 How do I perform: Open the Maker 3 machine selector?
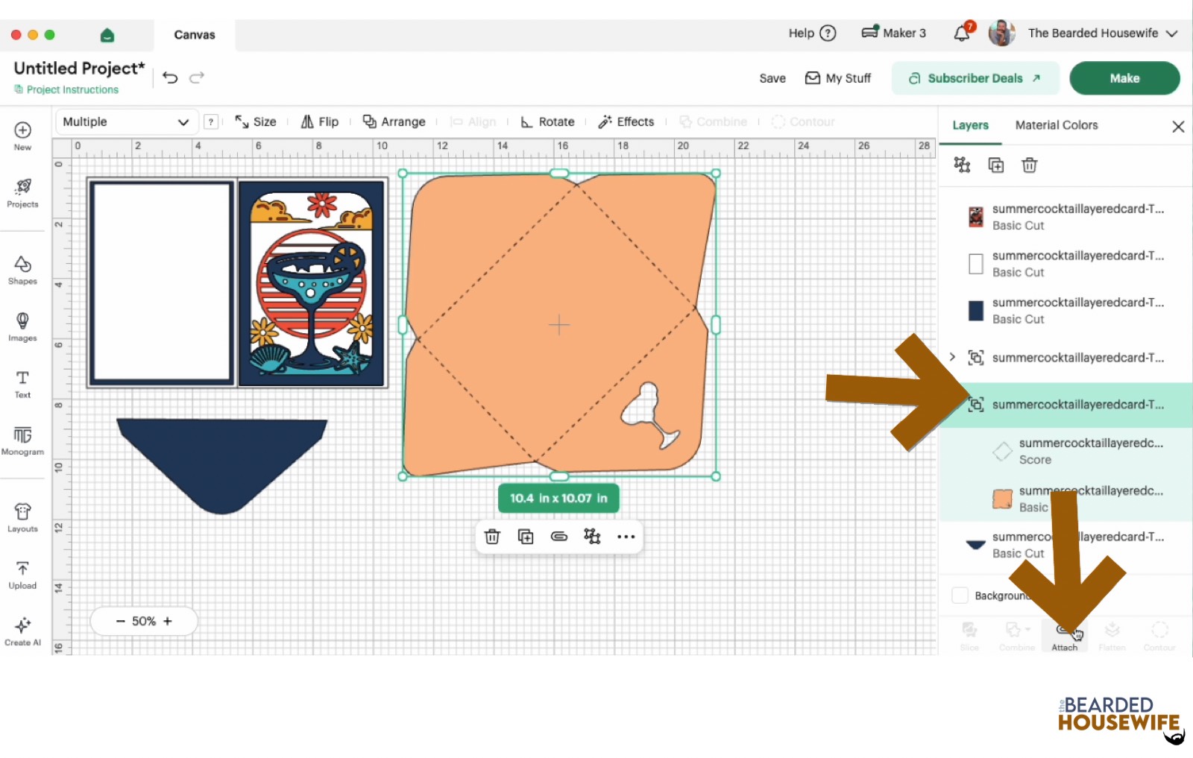893,33
